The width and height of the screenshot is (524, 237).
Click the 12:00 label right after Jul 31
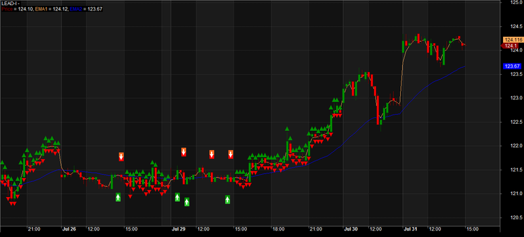pyautogui.click(x=435, y=229)
